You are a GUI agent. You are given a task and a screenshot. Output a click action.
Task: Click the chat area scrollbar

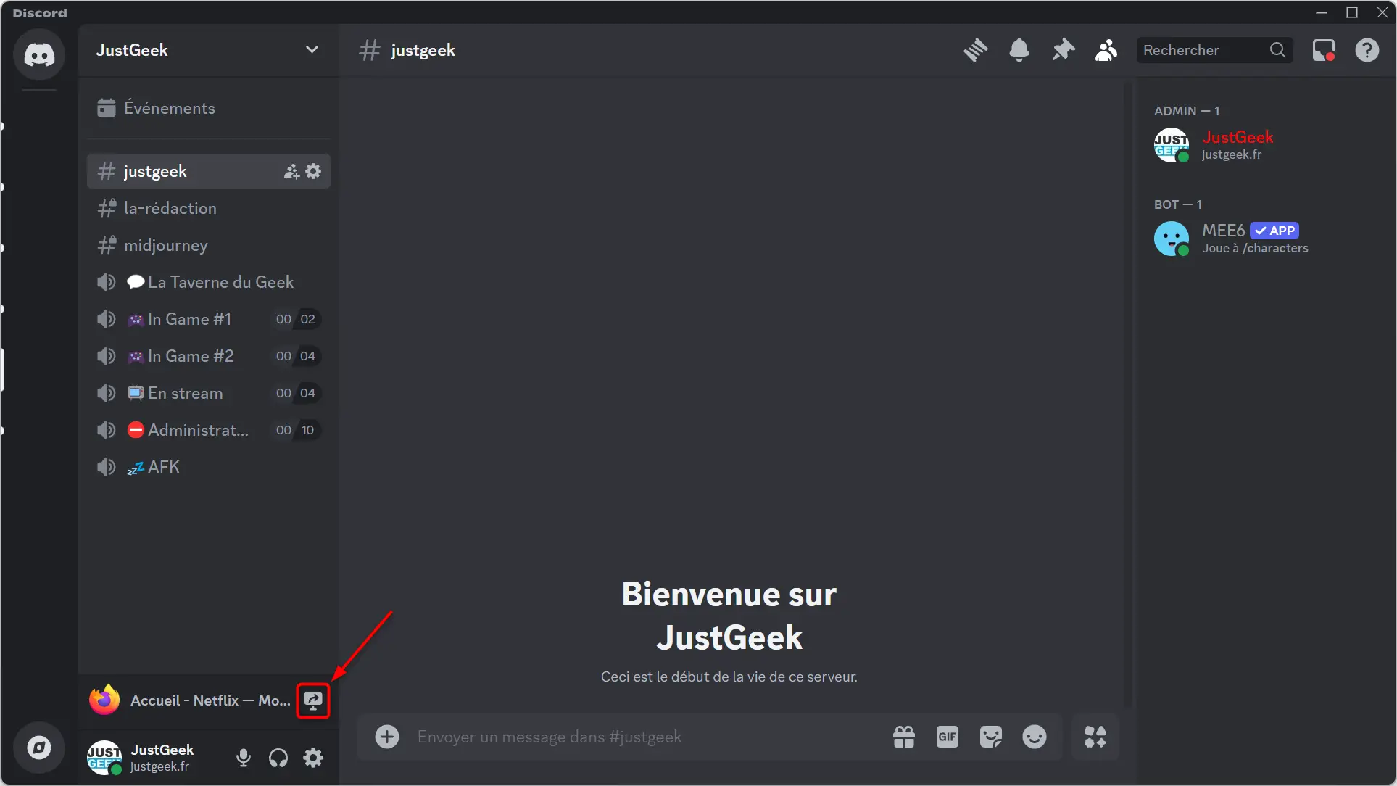[x=1127, y=395]
